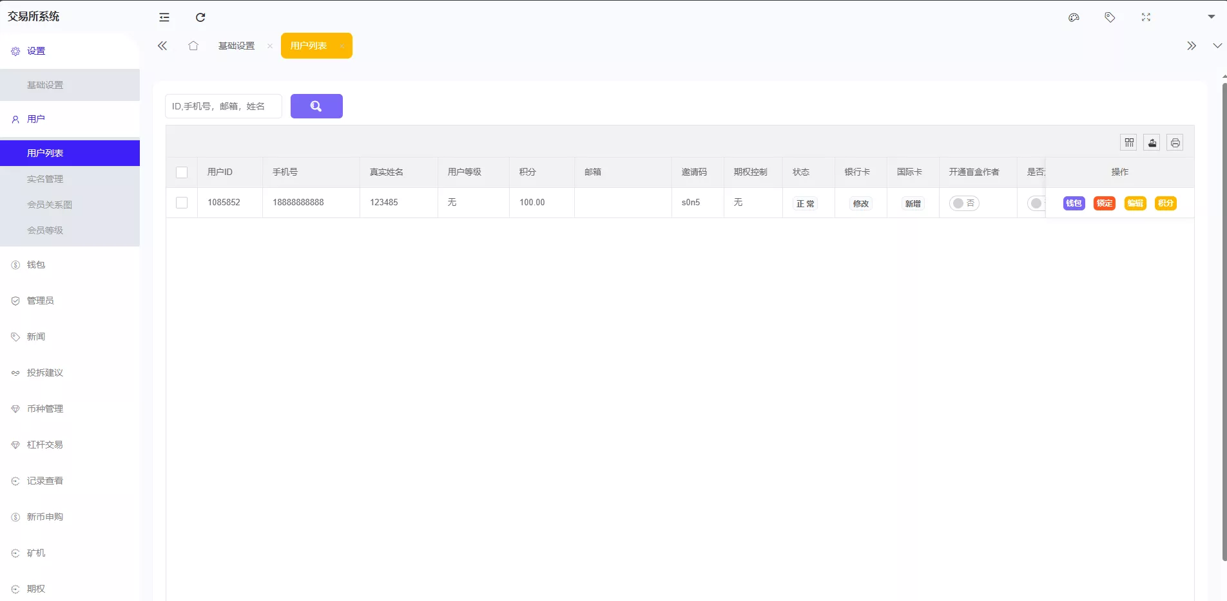Collapse the sidebar with the menu-fold icon
The image size is (1227, 601).
[x=164, y=17]
